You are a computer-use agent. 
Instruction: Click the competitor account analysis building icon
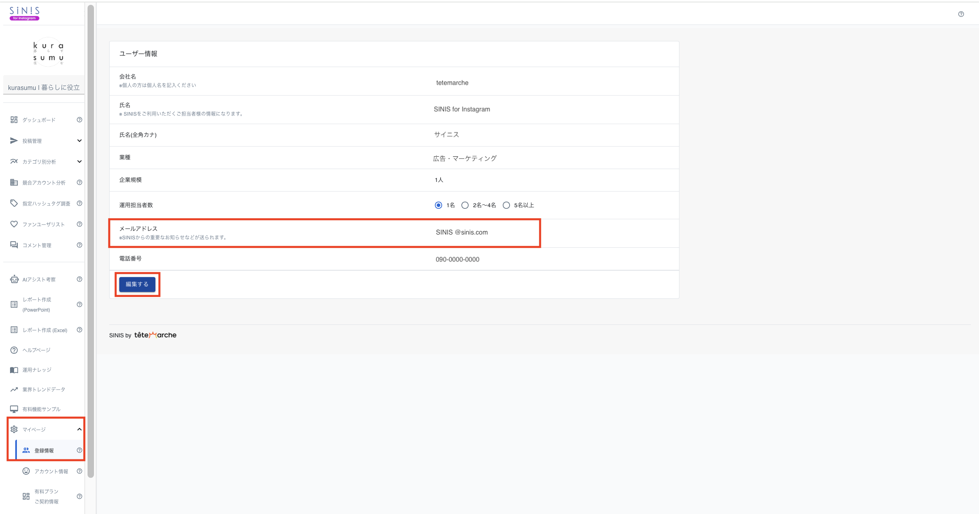point(14,182)
